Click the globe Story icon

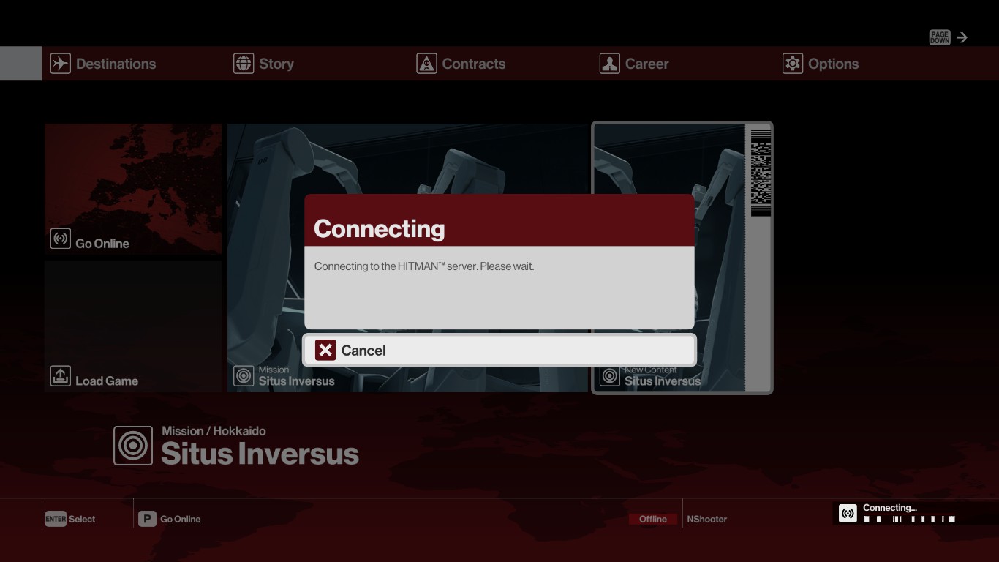pyautogui.click(x=244, y=64)
